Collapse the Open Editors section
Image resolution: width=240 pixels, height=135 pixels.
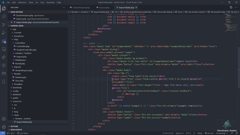pyautogui.click(x=37, y=12)
